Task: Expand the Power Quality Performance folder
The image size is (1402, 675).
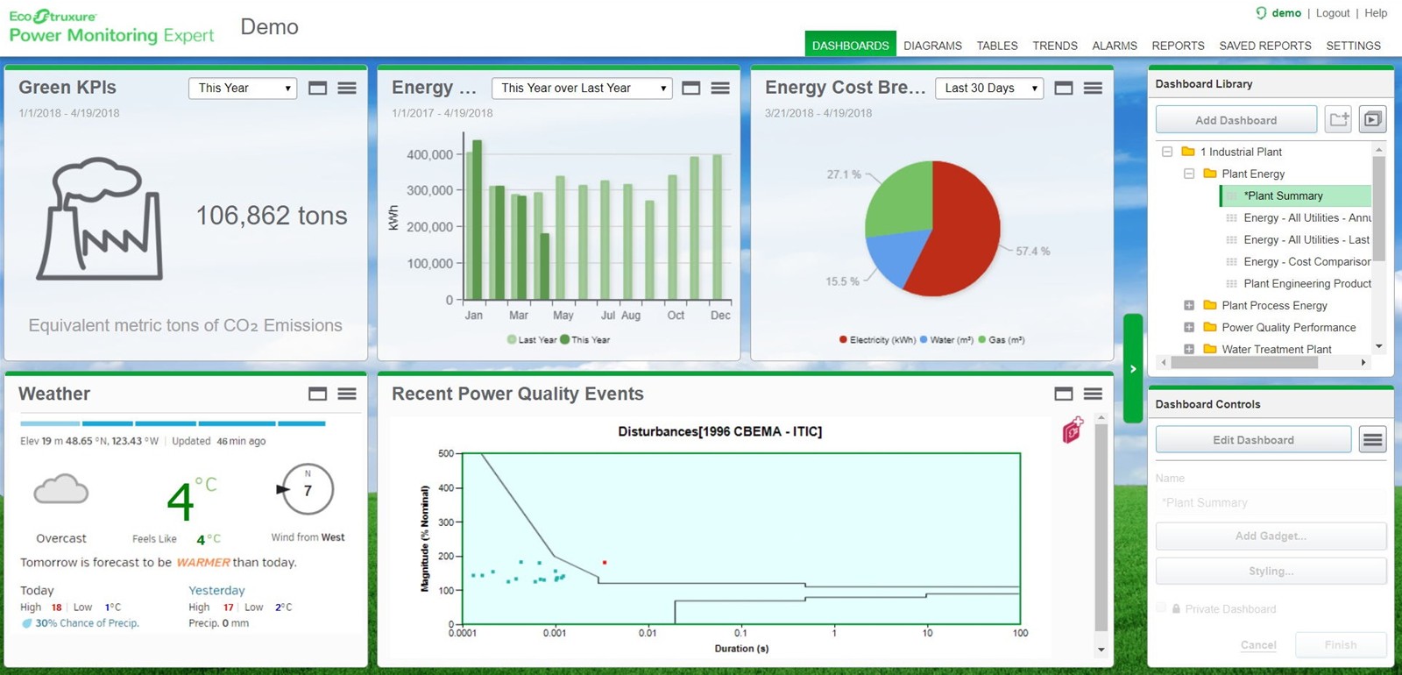Action: pyautogui.click(x=1189, y=327)
